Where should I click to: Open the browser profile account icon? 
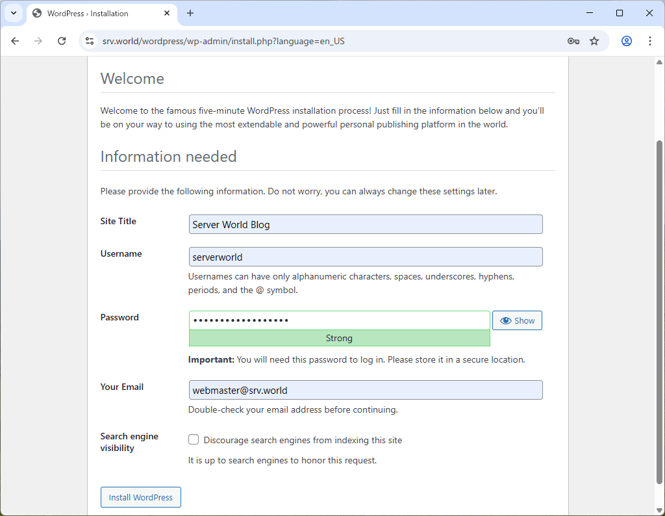pyautogui.click(x=626, y=40)
